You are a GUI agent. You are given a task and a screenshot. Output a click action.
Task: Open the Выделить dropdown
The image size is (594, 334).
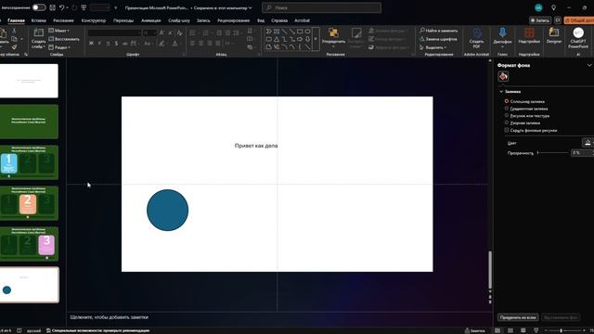[433, 47]
